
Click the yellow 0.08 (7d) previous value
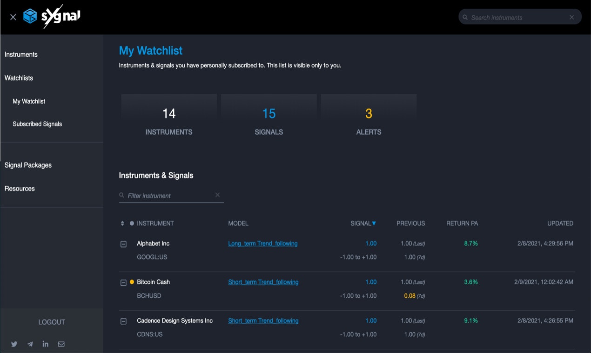pyautogui.click(x=415, y=295)
